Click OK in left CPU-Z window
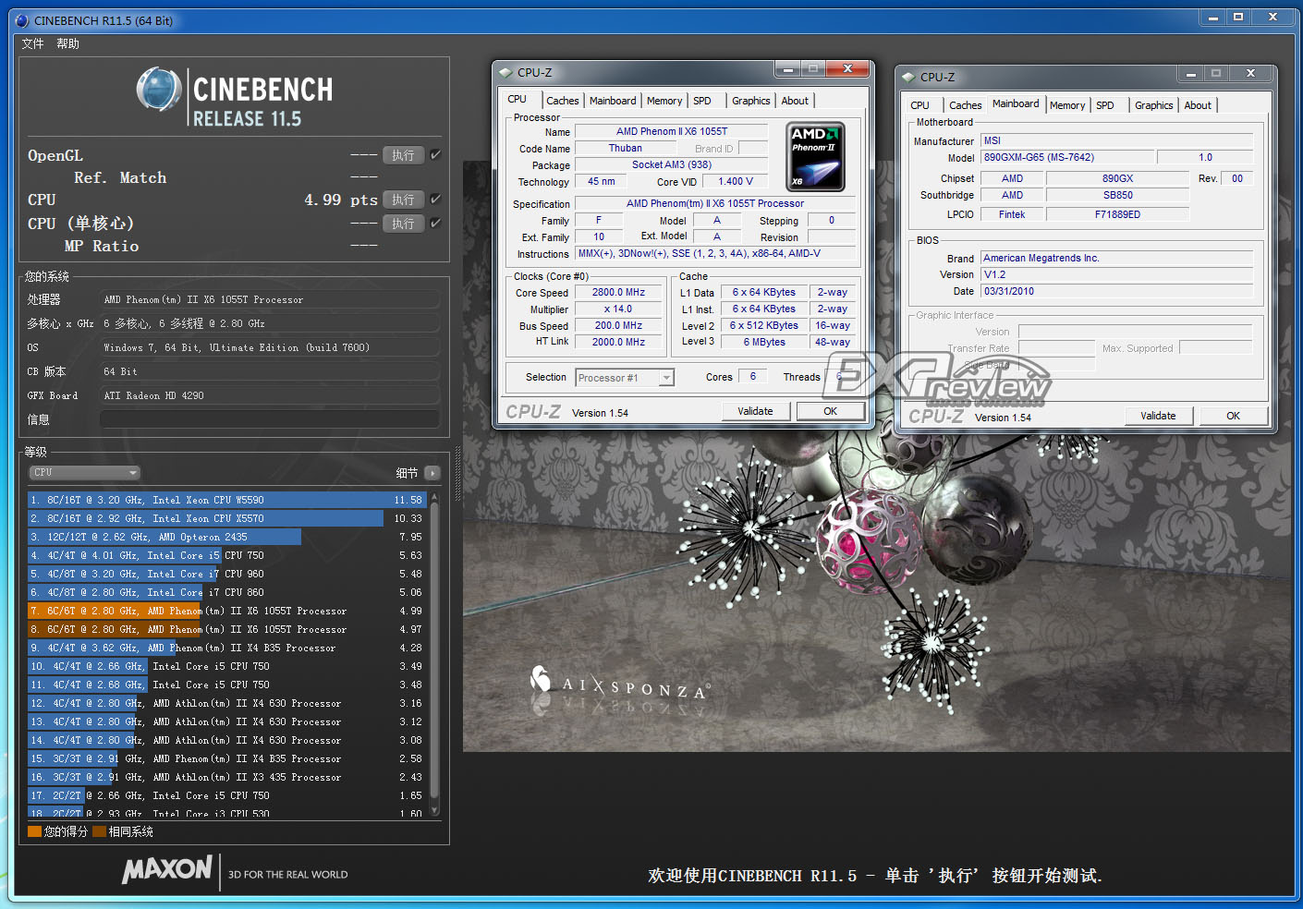 coord(831,411)
